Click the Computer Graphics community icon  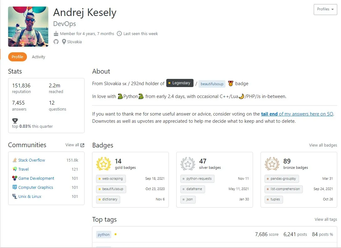15,187
